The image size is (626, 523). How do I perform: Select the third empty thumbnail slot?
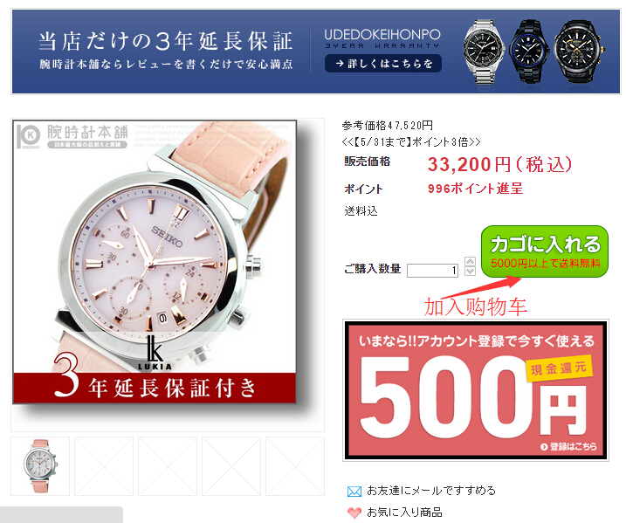coord(168,466)
